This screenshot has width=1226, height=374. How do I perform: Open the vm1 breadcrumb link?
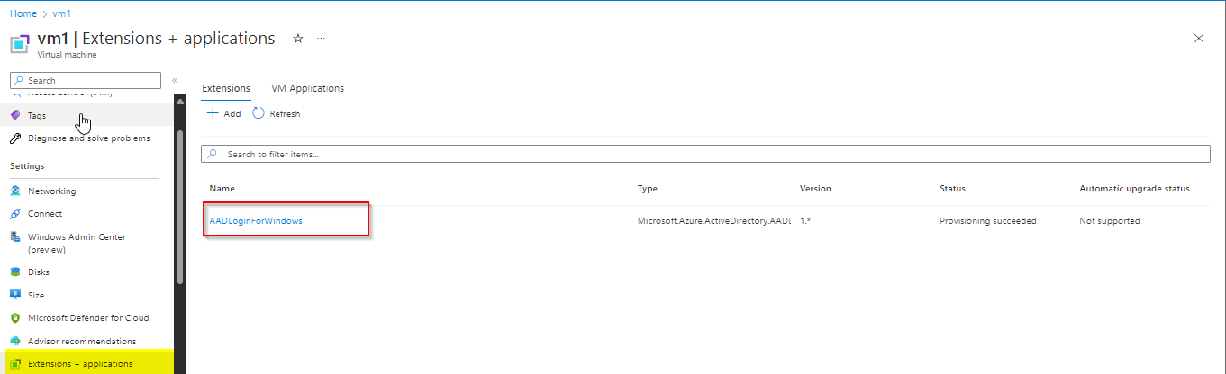coord(62,15)
